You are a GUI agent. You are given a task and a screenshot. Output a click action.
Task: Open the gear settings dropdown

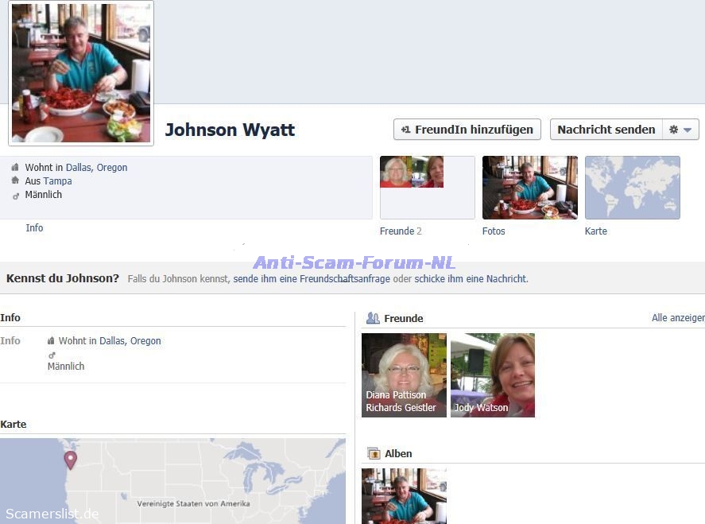click(x=680, y=130)
